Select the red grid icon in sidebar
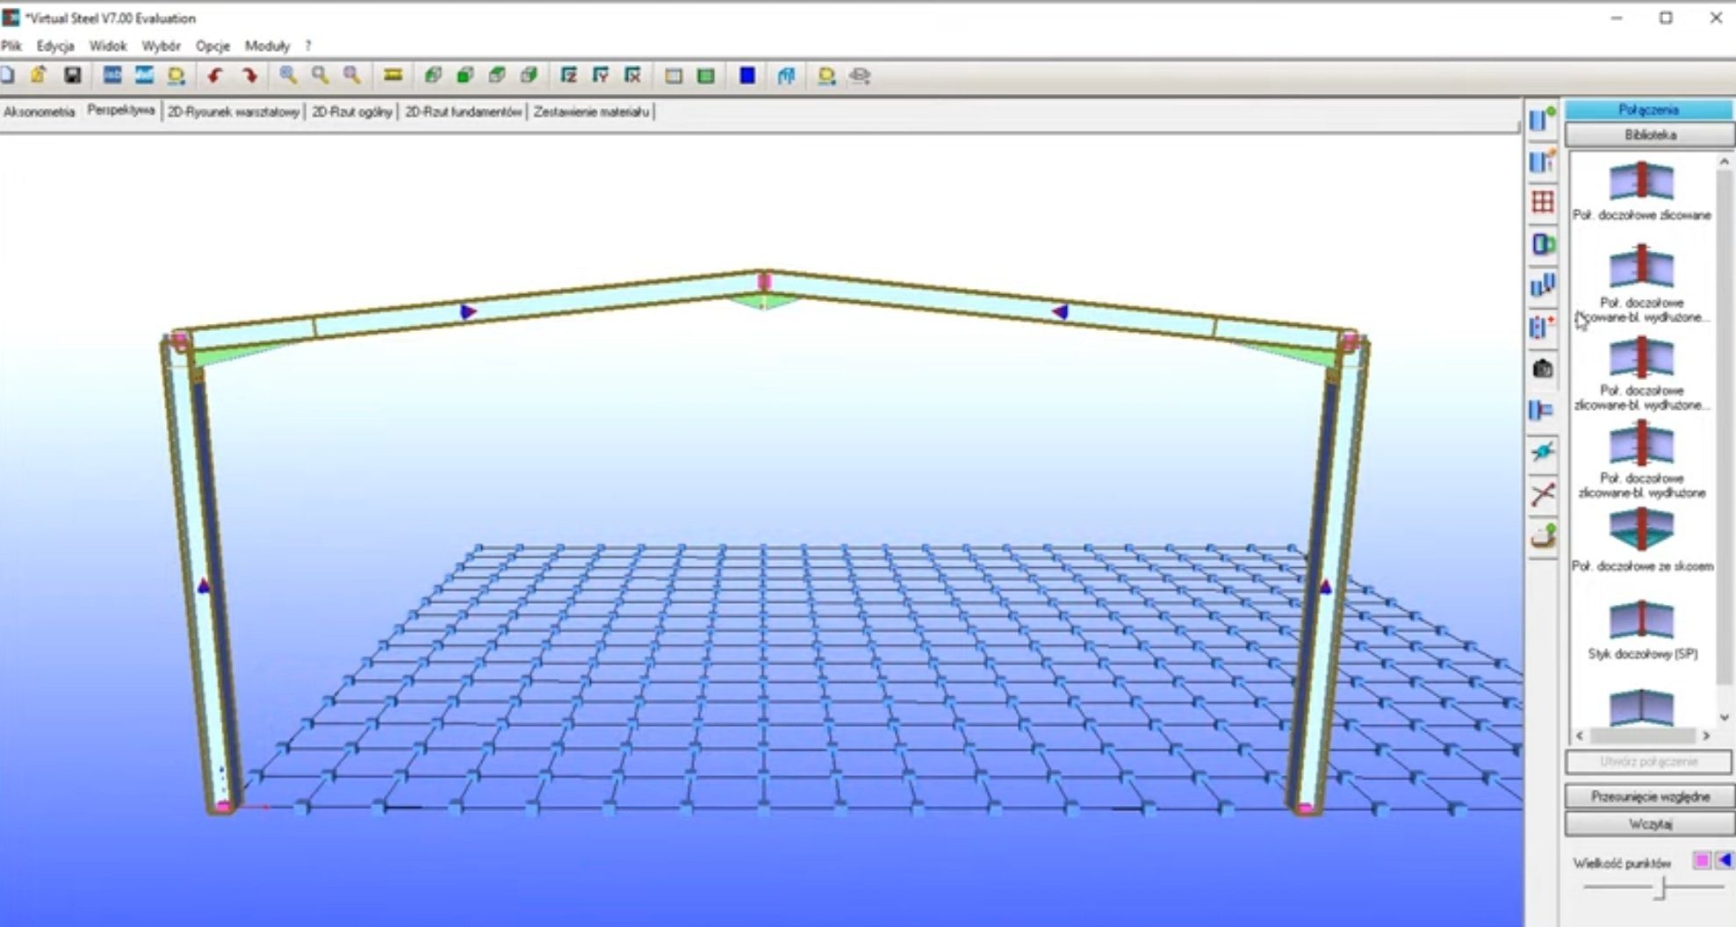The image size is (1736, 927). point(1543,202)
